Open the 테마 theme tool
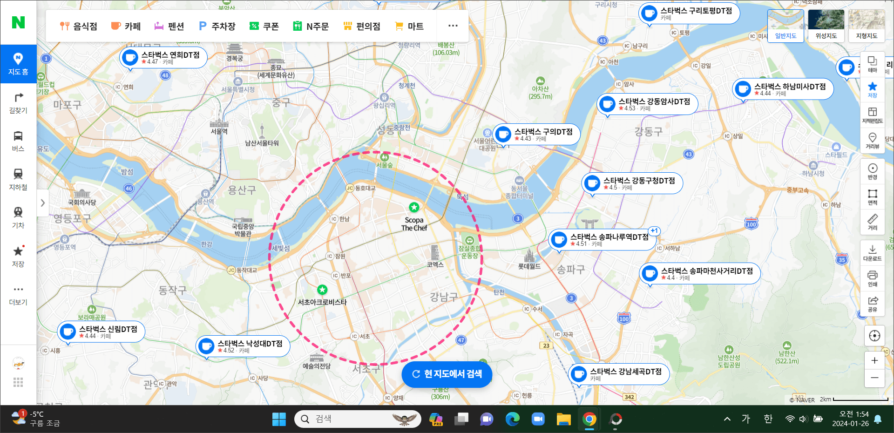Viewport: 894px width, 433px height. 873,65
